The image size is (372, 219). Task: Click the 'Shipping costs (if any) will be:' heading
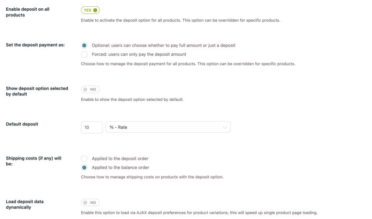tap(34, 161)
